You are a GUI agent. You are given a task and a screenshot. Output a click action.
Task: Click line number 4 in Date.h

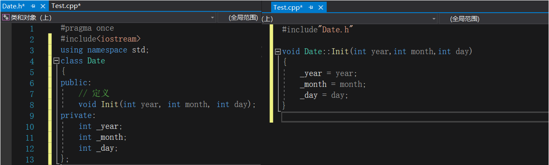(x=31, y=61)
